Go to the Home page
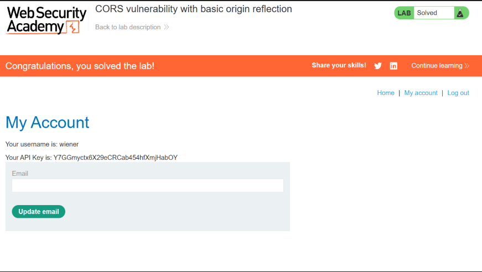 point(386,93)
